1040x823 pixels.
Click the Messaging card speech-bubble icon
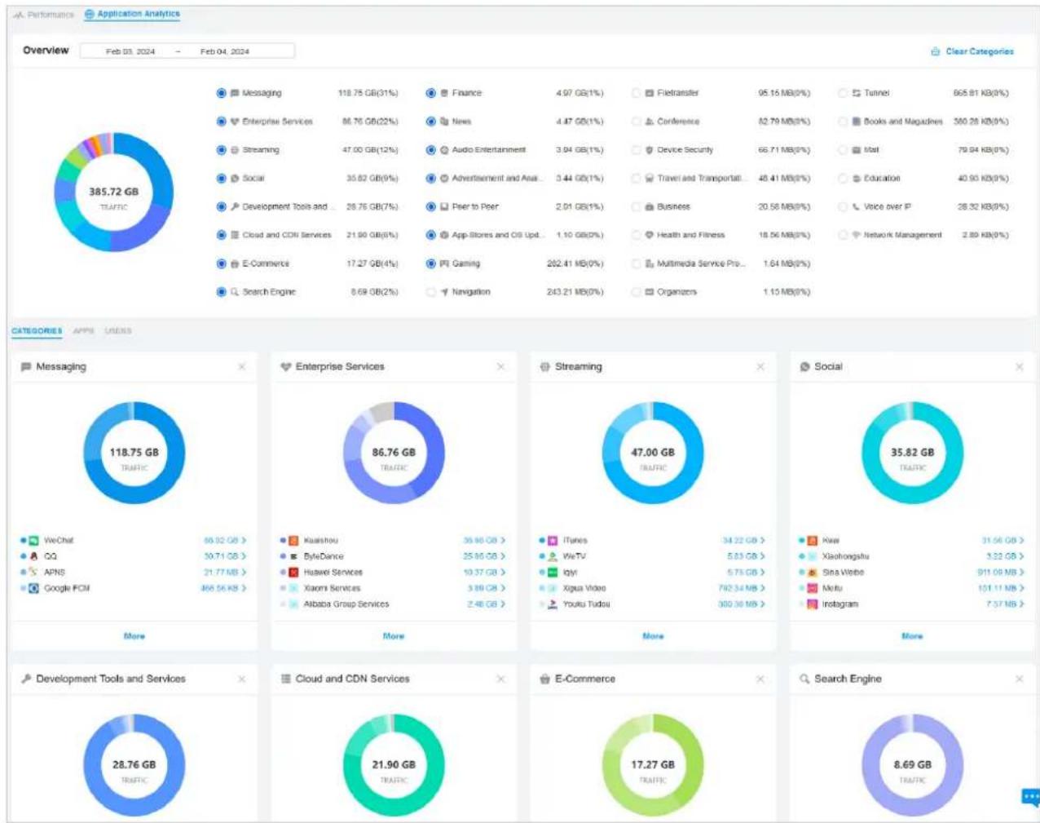[26, 367]
